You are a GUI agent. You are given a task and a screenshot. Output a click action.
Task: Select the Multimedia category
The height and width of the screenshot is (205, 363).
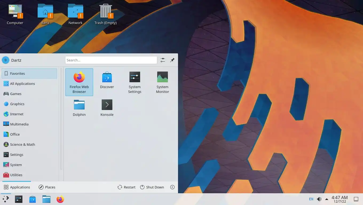click(29, 124)
